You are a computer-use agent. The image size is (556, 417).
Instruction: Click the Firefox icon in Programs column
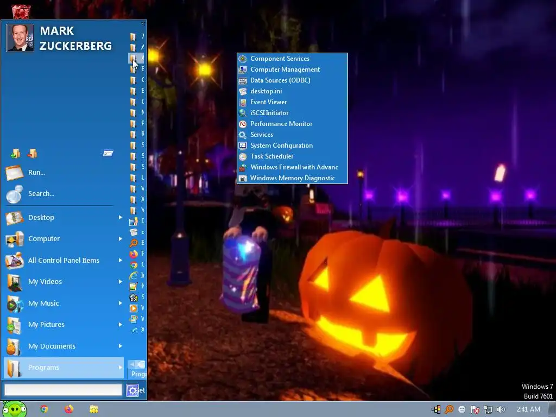pyautogui.click(x=134, y=254)
